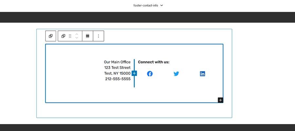Image resolution: width=295 pixels, height=131 pixels.
Task: Click the 'Our Main Office' text line
Action: pyautogui.click(x=117, y=62)
